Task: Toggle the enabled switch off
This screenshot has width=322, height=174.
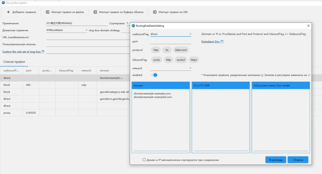Action: pyautogui.click(x=154, y=75)
